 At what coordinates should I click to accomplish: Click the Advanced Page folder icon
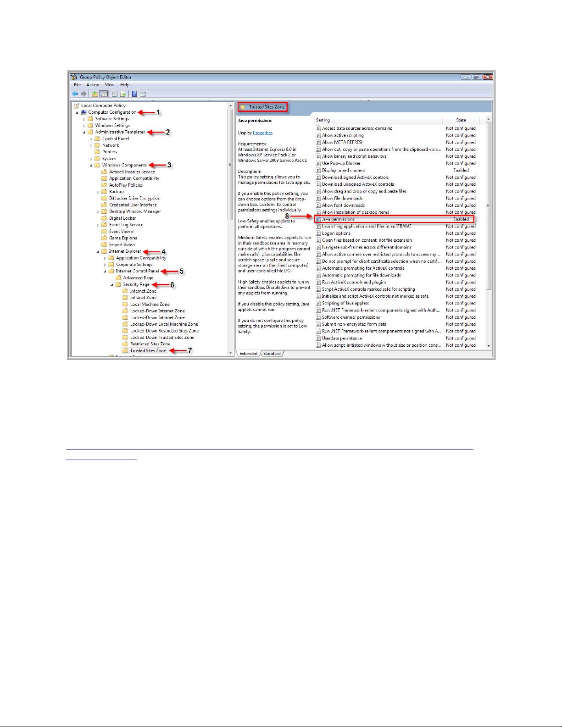point(118,277)
